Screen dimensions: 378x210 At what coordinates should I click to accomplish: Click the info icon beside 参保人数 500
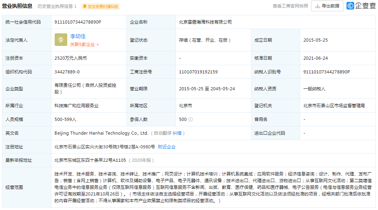[190, 119]
